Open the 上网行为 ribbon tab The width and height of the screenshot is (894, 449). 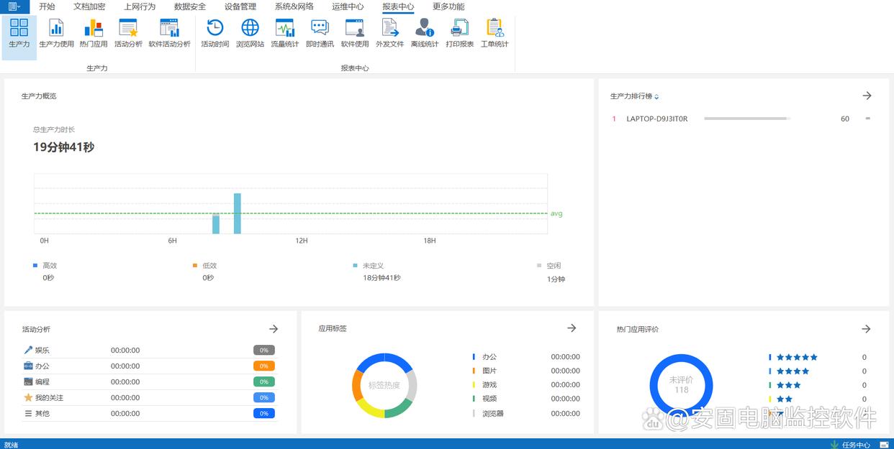(140, 6)
